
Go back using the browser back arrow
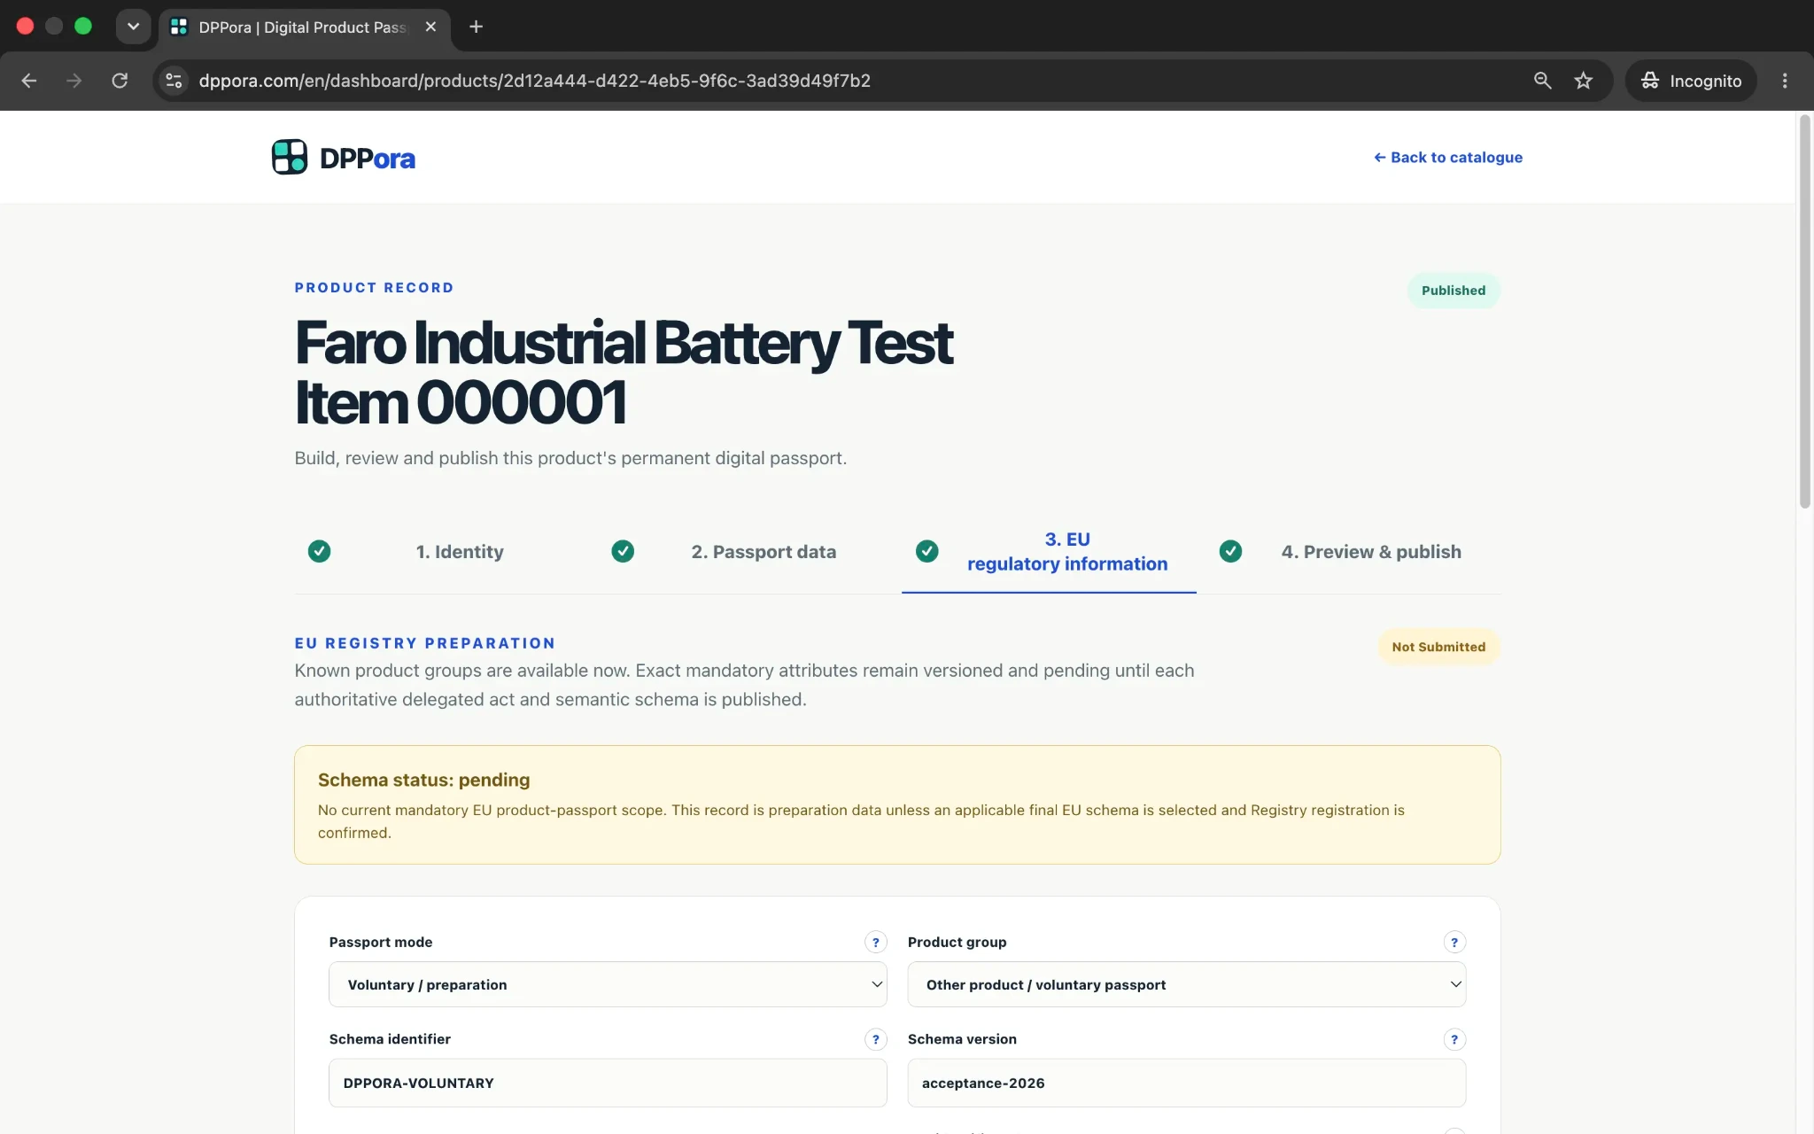[29, 81]
